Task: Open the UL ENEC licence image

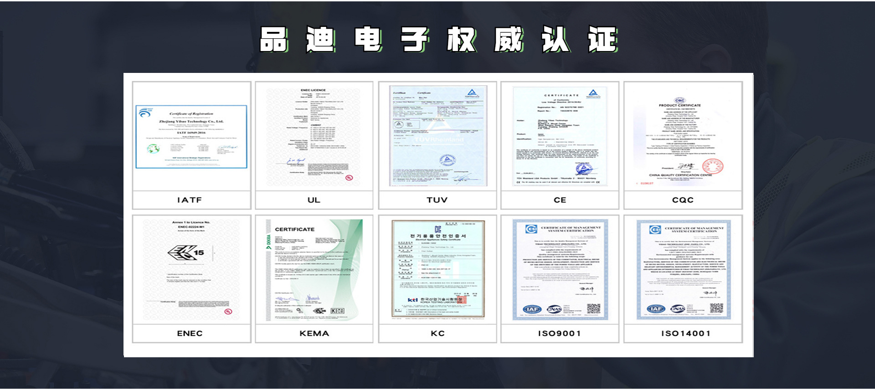Action: click(314, 137)
